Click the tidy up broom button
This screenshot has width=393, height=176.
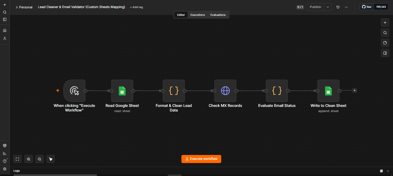(51, 159)
